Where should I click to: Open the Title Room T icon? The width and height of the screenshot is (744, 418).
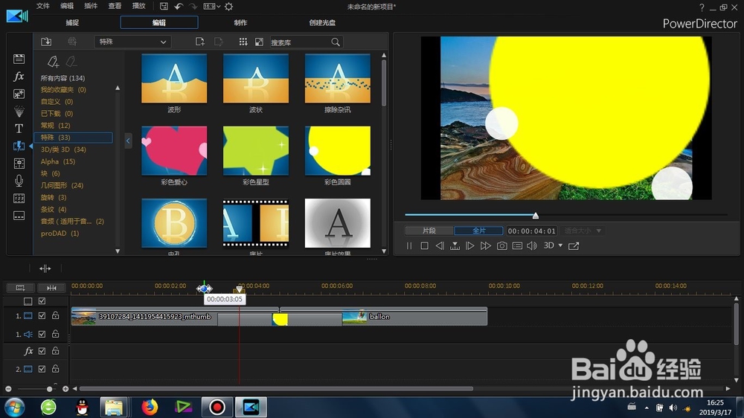(19, 129)
